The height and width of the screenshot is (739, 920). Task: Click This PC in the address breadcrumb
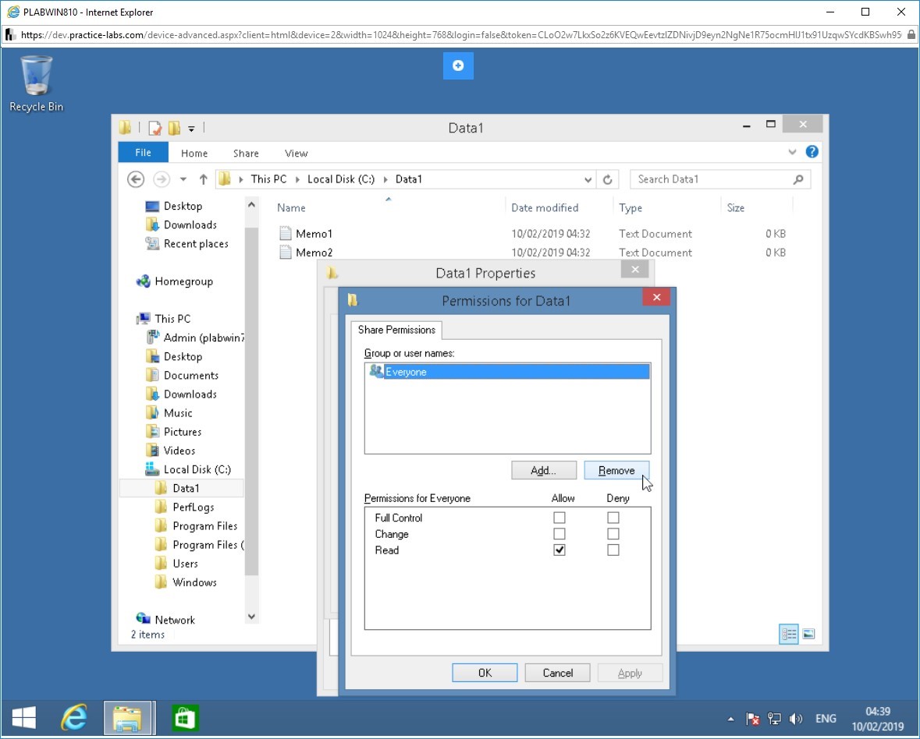(x=268, y=179)
